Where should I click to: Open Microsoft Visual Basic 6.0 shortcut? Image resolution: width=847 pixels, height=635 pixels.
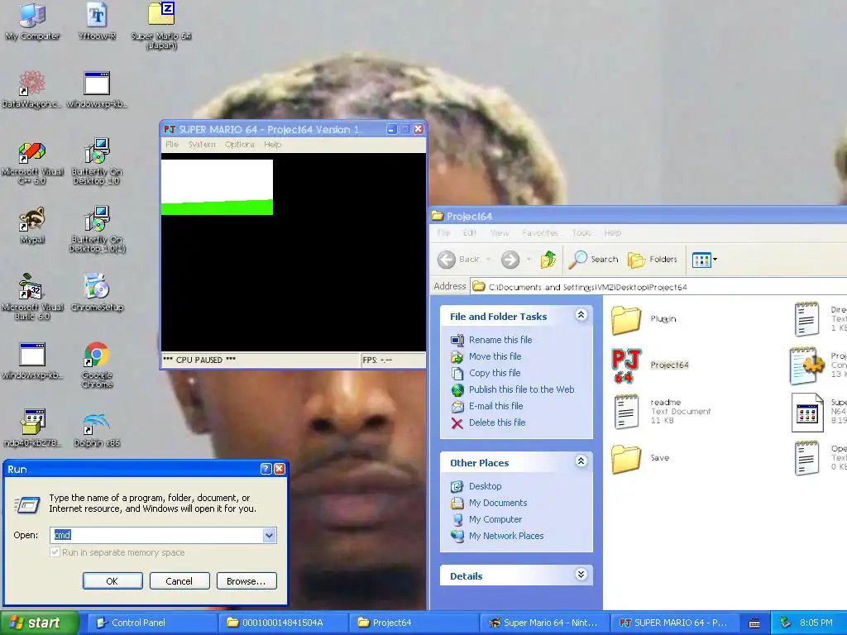click(x=32, y=297)
